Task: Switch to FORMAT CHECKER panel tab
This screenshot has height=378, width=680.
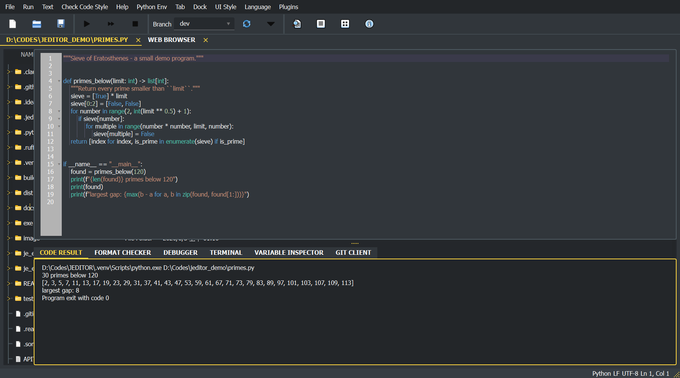Action: pyautogui.click(x=123, y=253)
